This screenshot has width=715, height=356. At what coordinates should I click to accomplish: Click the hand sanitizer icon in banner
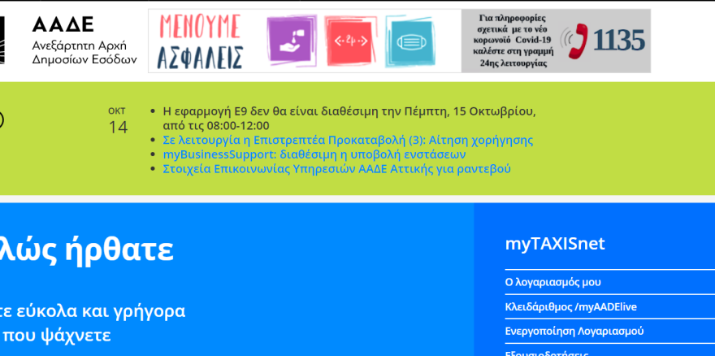pyautogui.click(x=292, y=41)
